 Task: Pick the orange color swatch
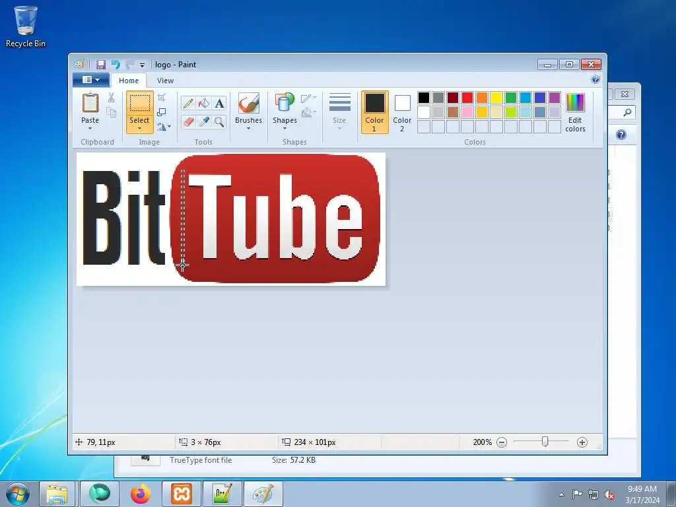pos(482,98)
